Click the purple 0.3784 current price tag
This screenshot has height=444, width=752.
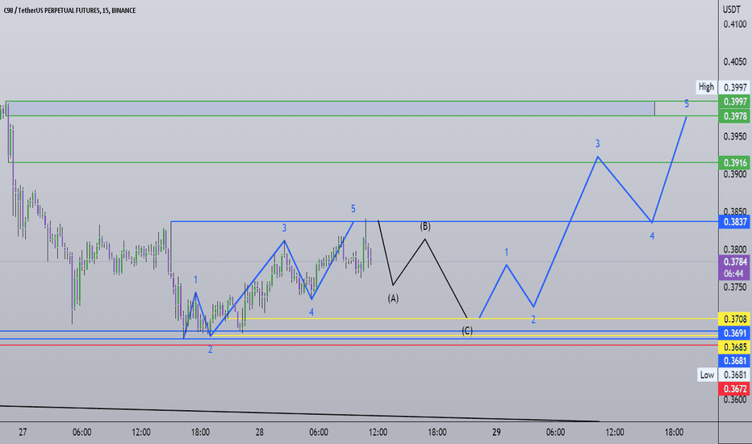[x=734, y=262]
